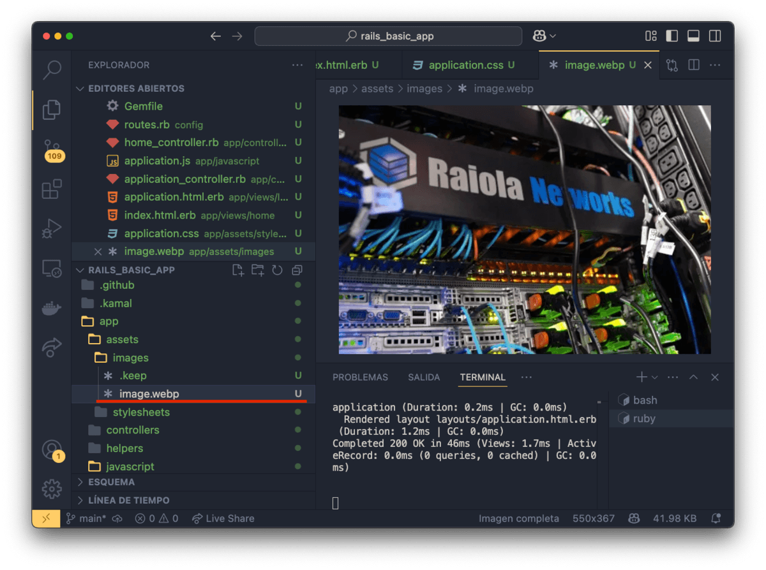The height and width of the screenshot is (570, 766).
Task: Create a new folder in RAILS_BASIC_APP
Action: (x=258, y=270)
